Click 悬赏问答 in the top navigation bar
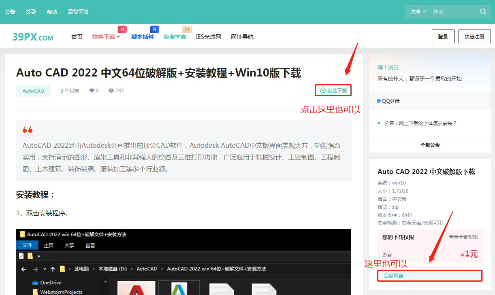Screen dimensions: 495x295 click(x=78, y=11)
